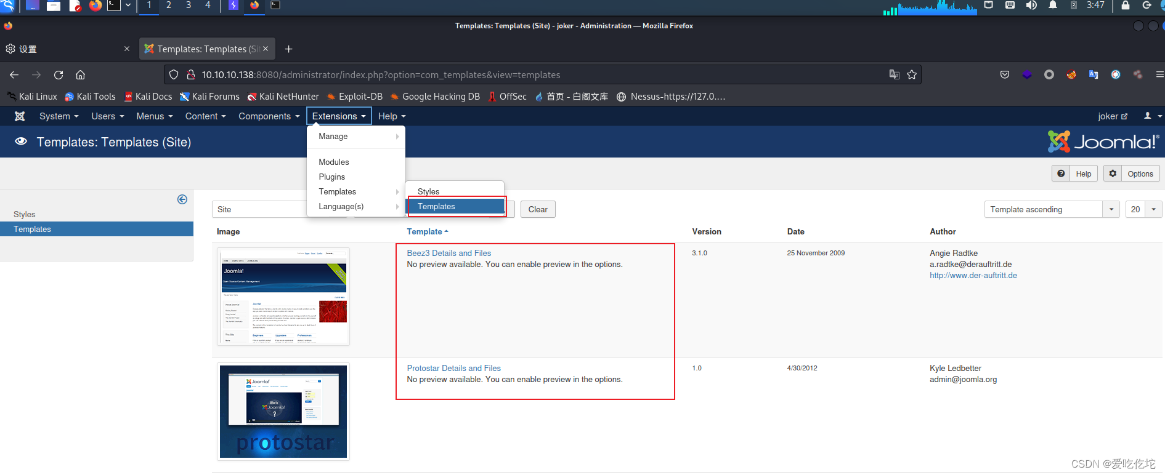Click the browser URL address field
Screen dimensions: 1165x475
point(542,74)
